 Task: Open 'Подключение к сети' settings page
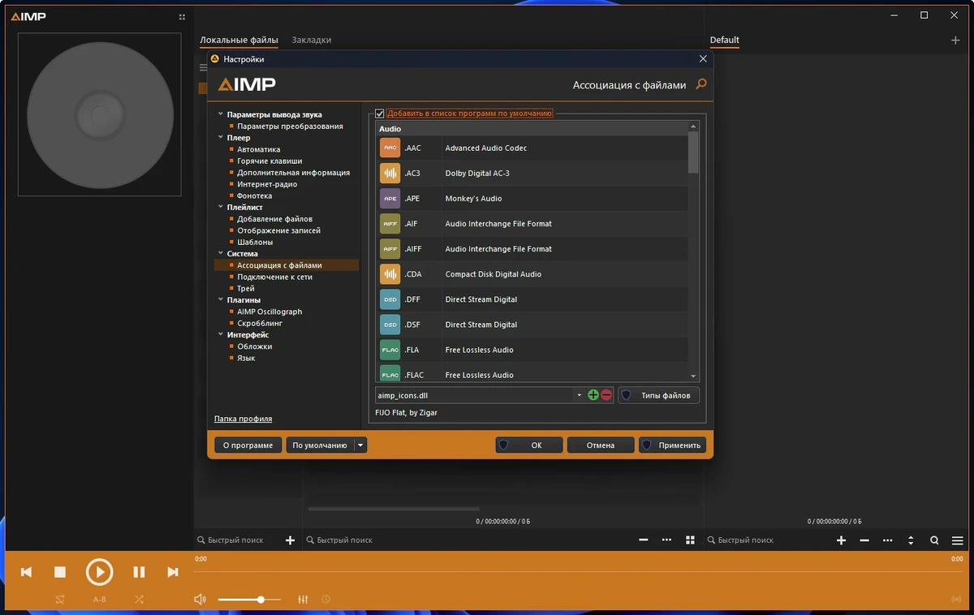[274, 277]
